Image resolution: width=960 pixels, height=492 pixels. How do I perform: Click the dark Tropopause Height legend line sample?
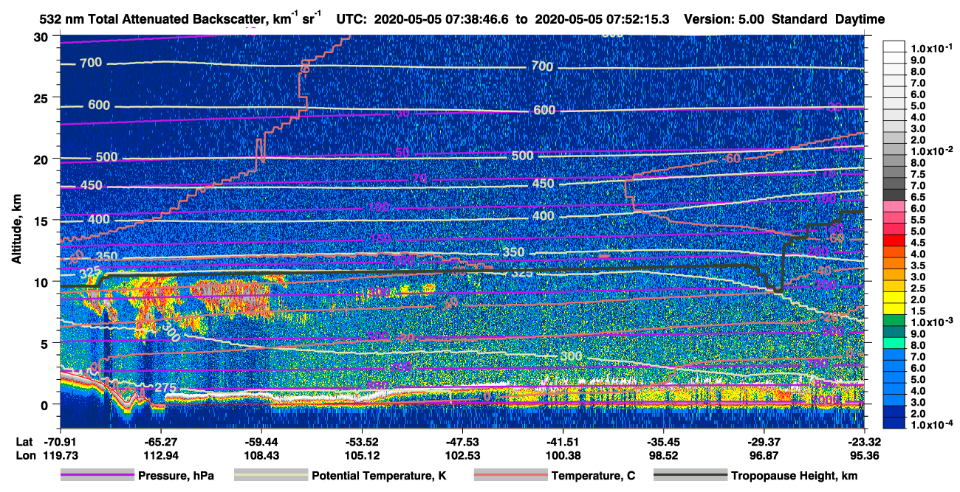[x=690, y=476]
